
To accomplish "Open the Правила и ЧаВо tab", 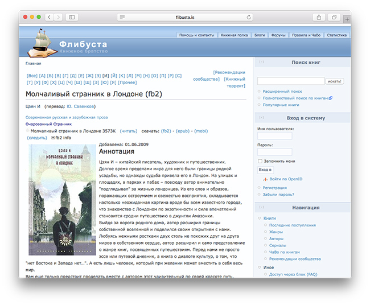I will [x=306, y=35].
